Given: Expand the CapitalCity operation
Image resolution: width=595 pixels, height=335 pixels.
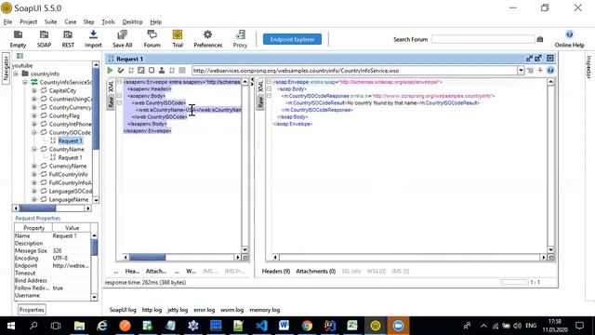Looking at the screenshot, I should pos(34,90).
